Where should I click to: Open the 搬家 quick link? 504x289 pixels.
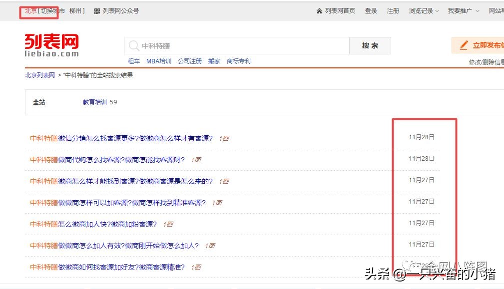click(214, 61)
